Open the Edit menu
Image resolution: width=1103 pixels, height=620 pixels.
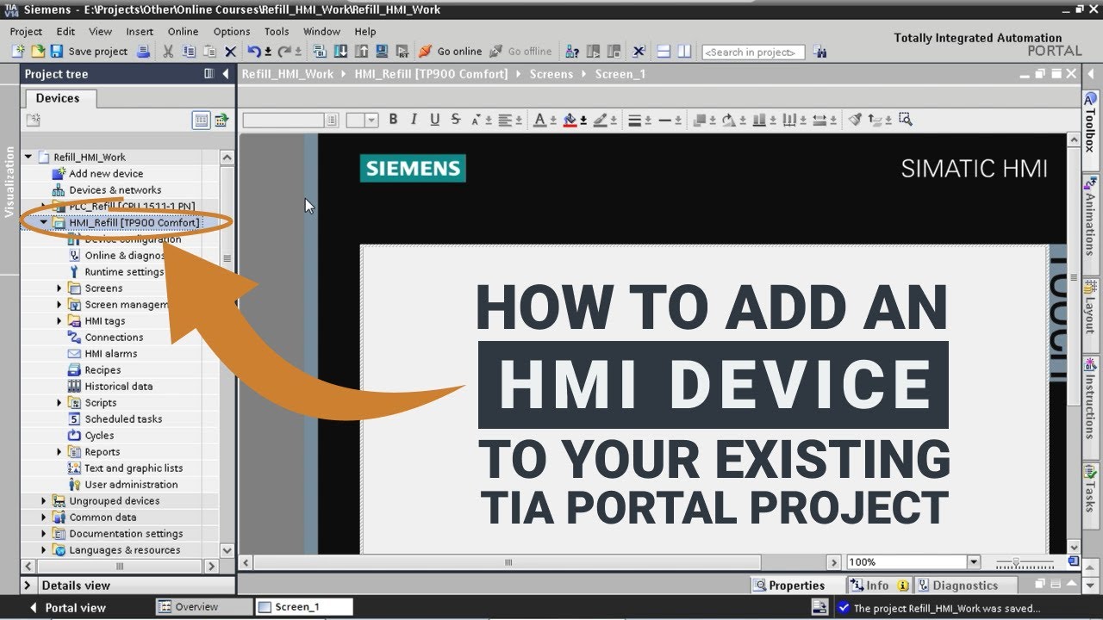tap(65, 31)
